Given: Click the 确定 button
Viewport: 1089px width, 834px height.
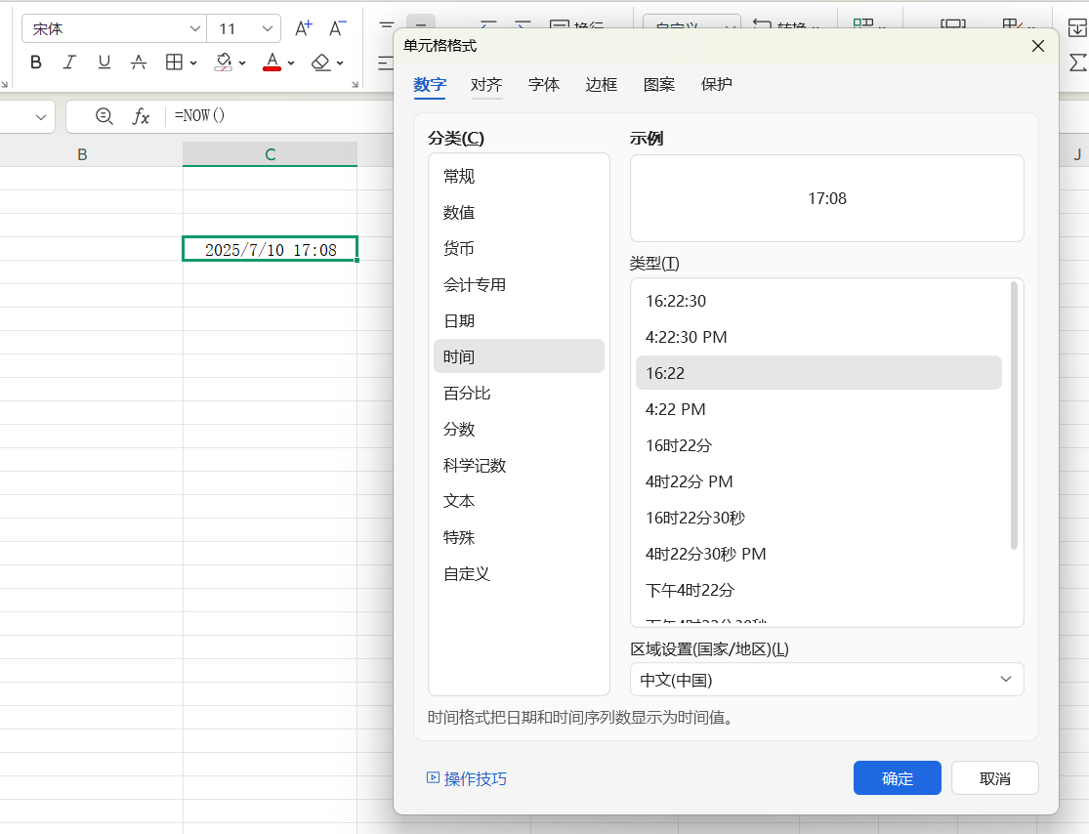Looking at the screenshot, I should click(x=897, y=777).
